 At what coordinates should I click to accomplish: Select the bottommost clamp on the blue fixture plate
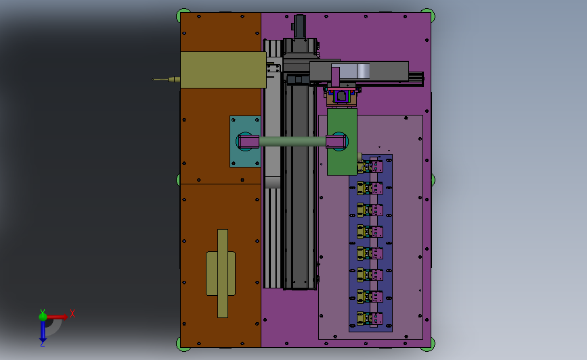click(x=370, y=319)
